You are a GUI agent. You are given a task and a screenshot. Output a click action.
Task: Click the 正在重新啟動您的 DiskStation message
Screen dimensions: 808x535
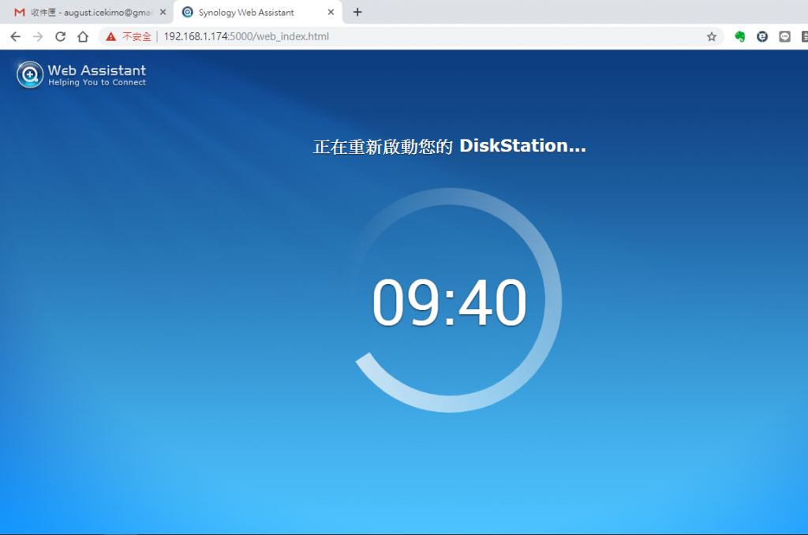[449, 147]
